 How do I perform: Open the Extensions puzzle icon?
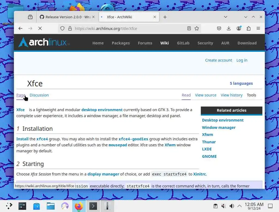coord(248,28)
